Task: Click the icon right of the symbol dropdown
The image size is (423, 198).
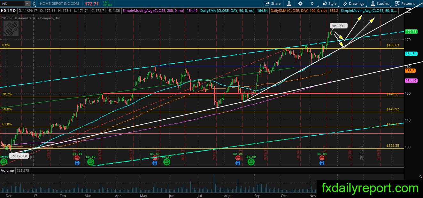Action: pos(34,4)
